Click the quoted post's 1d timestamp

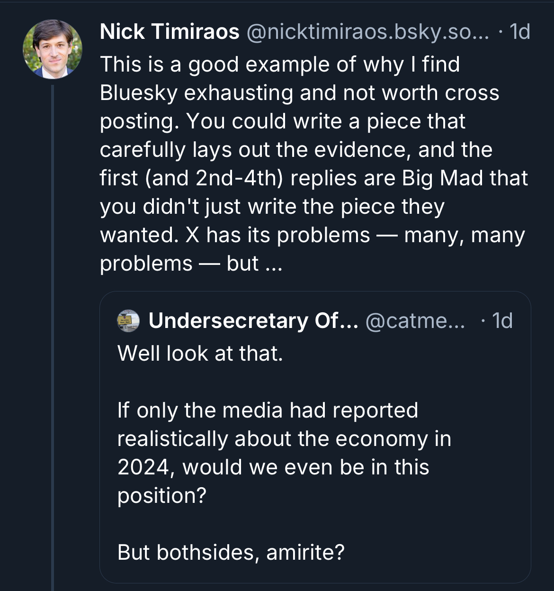point(502,321)
